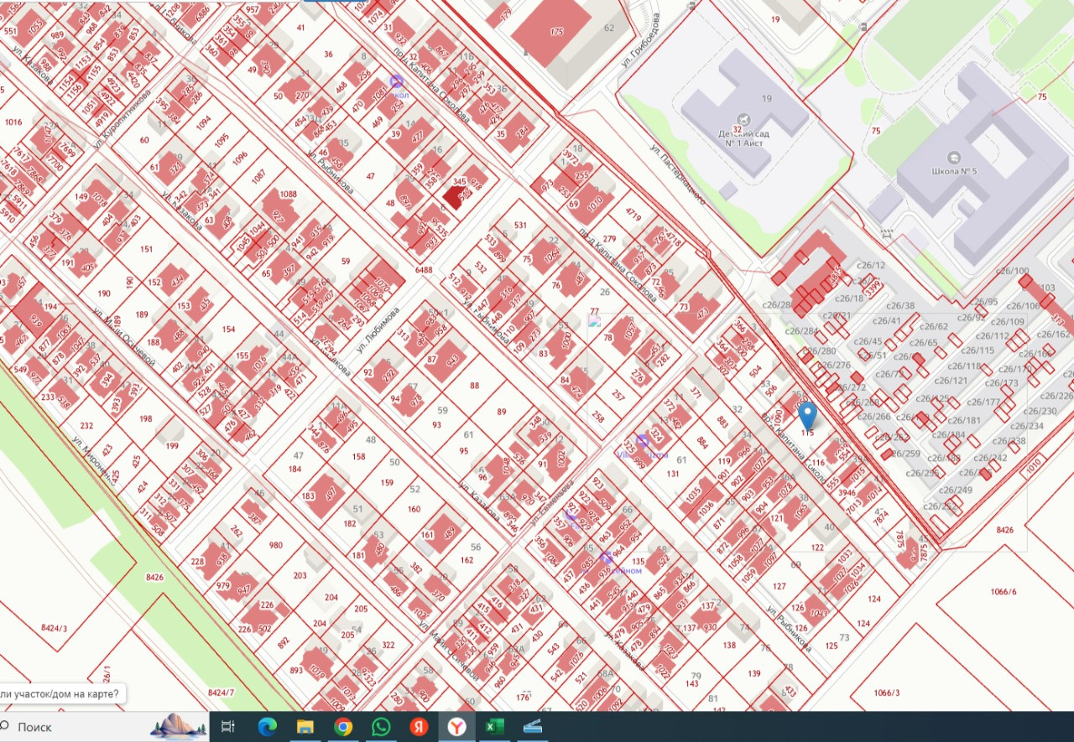Select parcel number 203

pos(300,575)
